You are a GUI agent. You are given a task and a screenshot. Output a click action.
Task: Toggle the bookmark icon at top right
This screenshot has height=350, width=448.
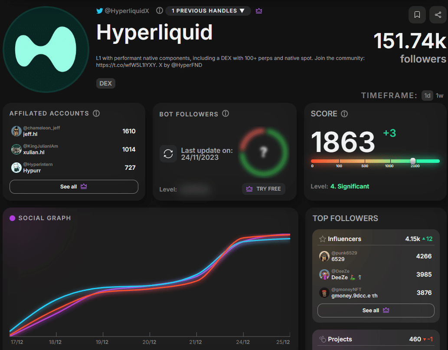pos(417,14)
